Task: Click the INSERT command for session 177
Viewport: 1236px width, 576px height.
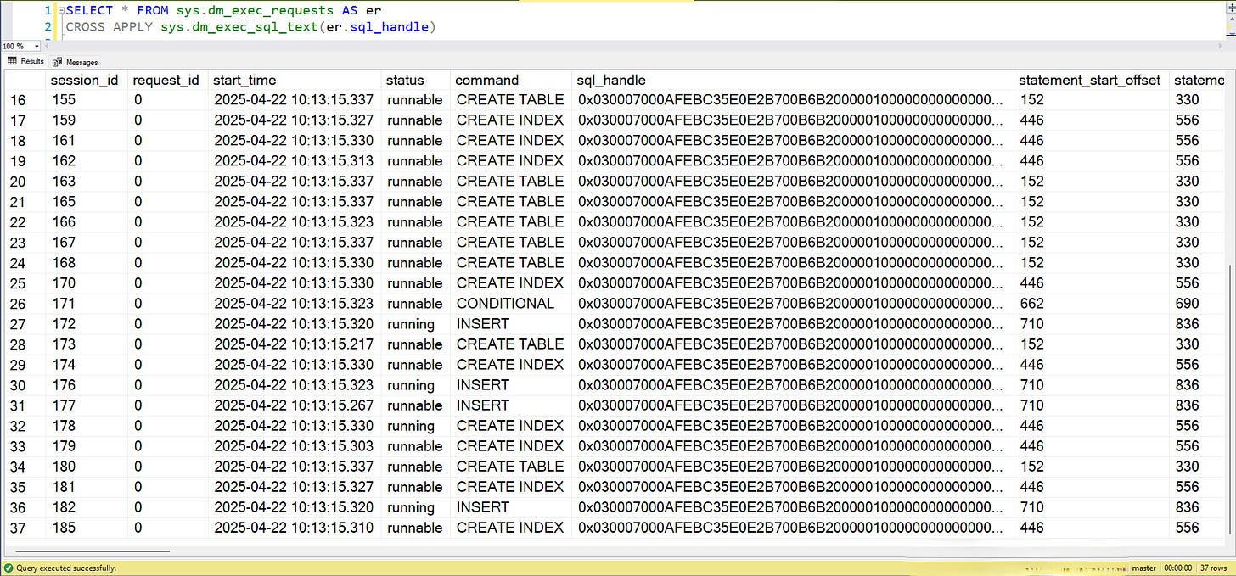Action: [x=511, y=405]
